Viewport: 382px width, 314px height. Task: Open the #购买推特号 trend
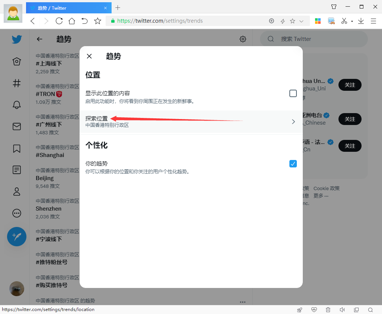pos(51,285)
